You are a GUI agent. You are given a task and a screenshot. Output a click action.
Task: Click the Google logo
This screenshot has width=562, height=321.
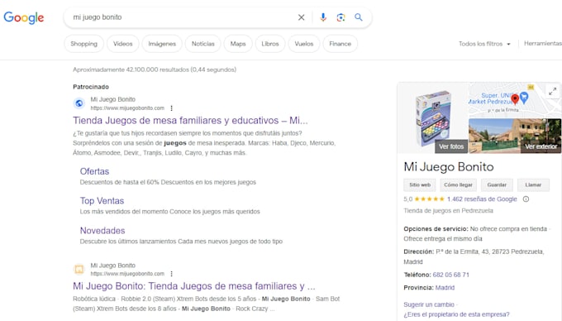pos(24,17)
